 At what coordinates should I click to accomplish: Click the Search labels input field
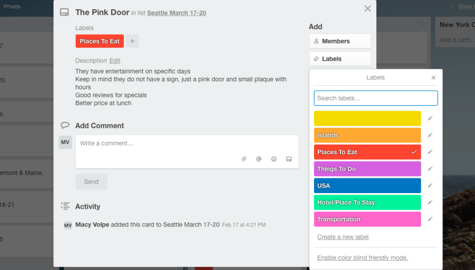pyautogui.click(x=376, y=98)
